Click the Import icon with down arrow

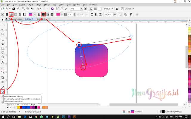pos(58,9)
